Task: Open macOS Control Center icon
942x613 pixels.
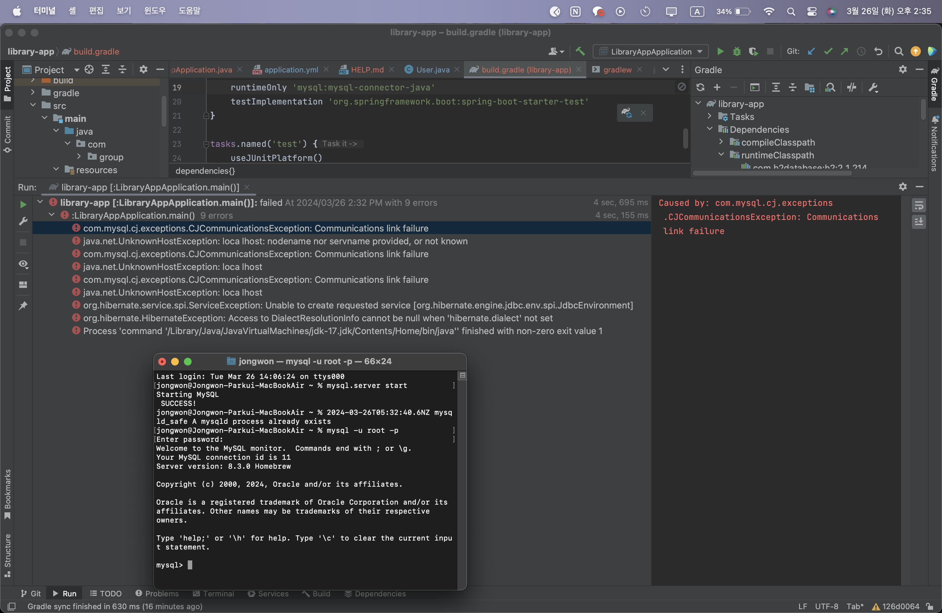Action: (x=811, y=12)
